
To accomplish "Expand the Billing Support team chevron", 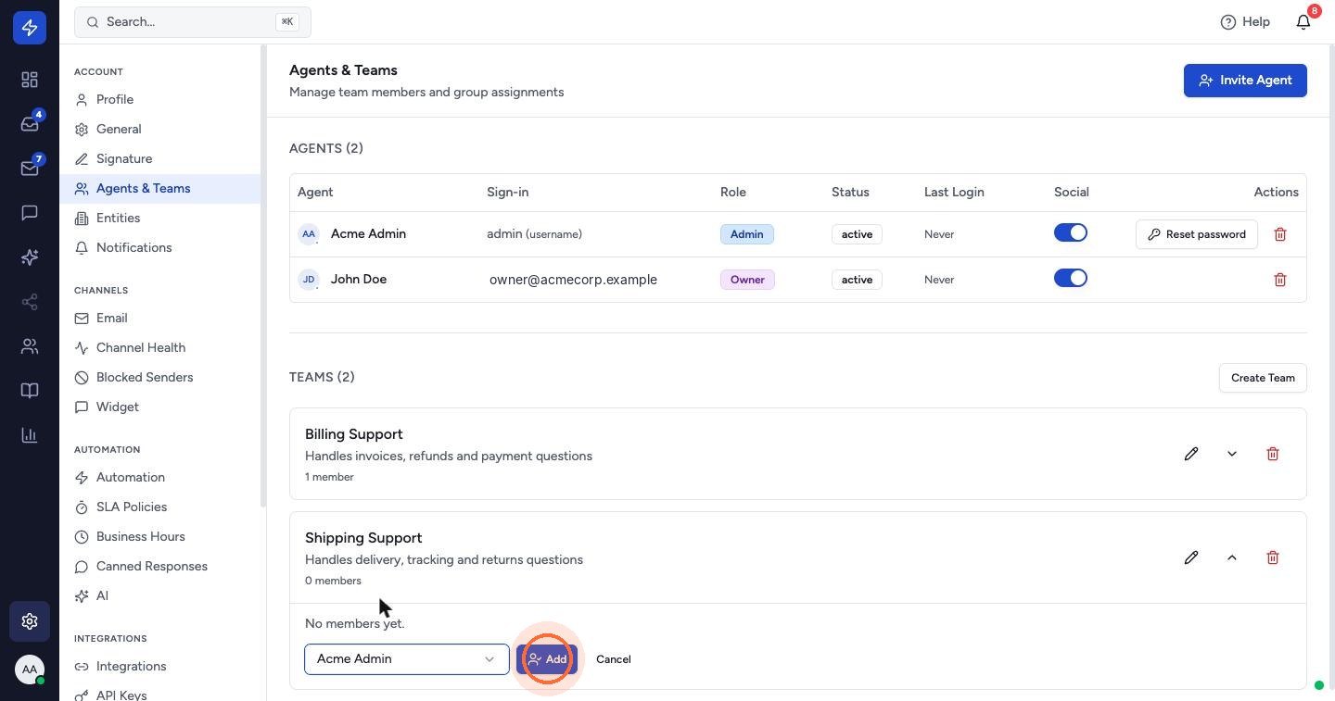I will (1232, 454).
